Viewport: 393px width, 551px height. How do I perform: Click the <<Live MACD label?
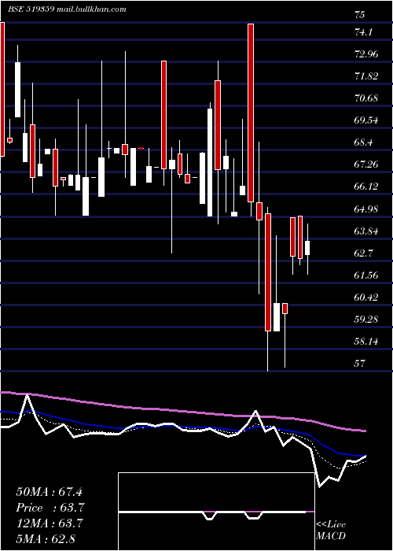point(331,531)
